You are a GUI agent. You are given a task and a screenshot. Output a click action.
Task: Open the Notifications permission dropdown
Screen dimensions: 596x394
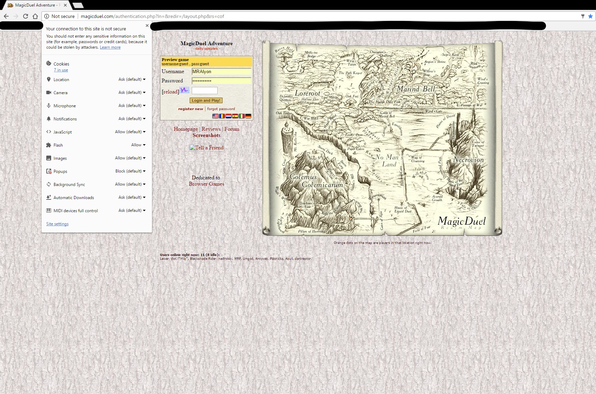pyautogui.click(x=132, y=119)
